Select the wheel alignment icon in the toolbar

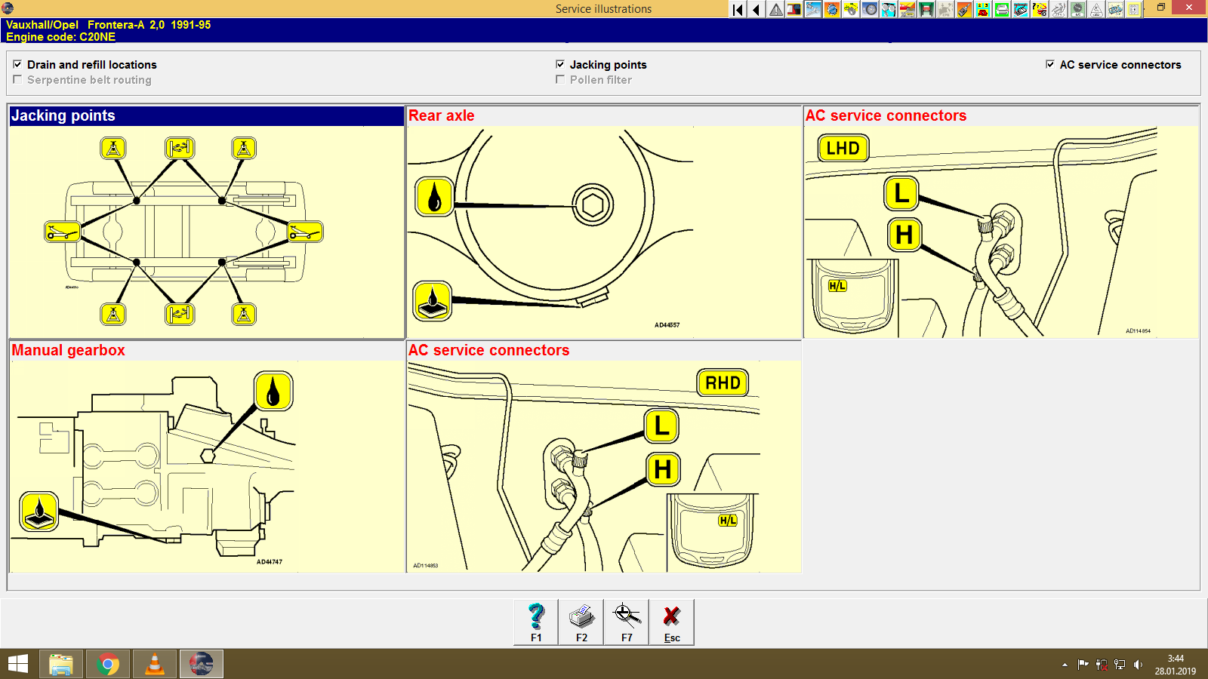pos(871,9)
